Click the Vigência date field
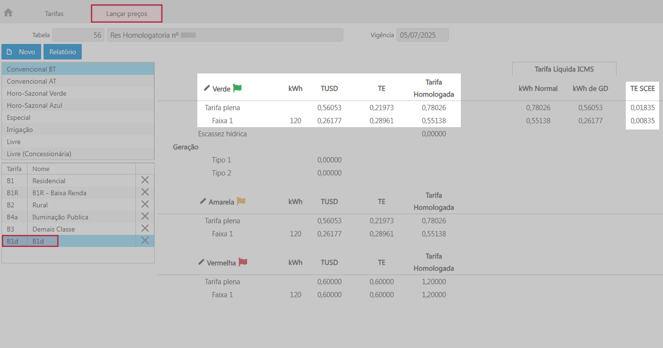Image resolution: width=663 pixels, height=348 pixels. 422,35
